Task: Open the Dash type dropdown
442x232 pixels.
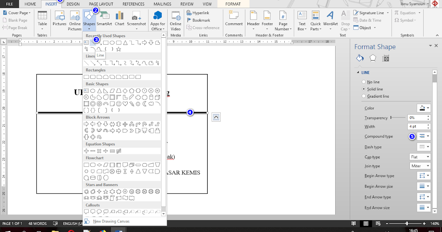Action: (424, 147)
